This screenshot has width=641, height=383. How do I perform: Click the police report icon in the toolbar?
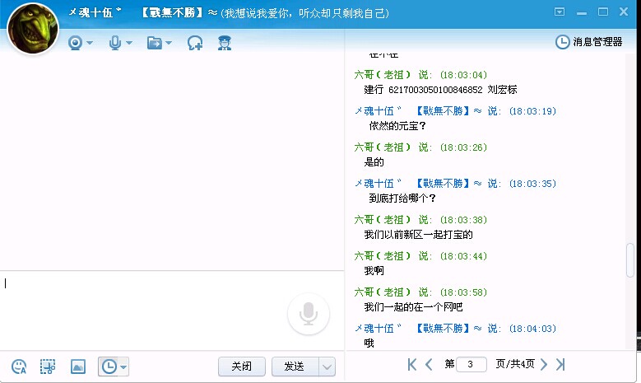coord(224,43)
